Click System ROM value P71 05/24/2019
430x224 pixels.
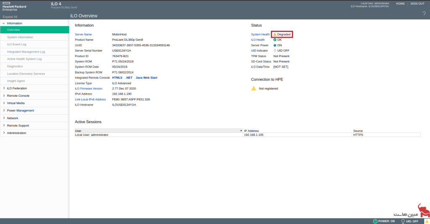click(123, 61)
